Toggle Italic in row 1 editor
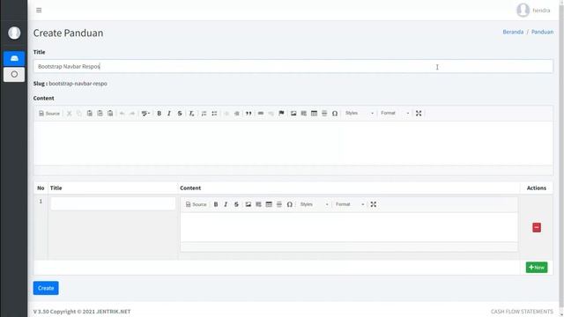Screen dimensions: 564x317 point(226,204)
